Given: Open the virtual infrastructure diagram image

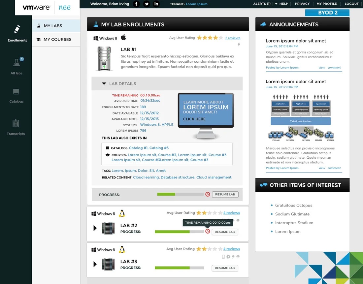Looking at the screenshot, I should (301, 117).
